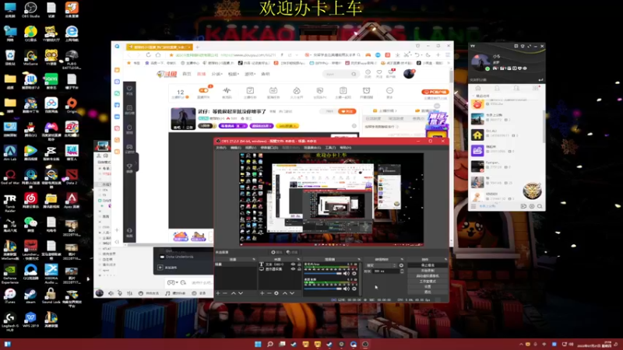
Task: Remove selected source in OBS Sources dock
Action: 269,293
